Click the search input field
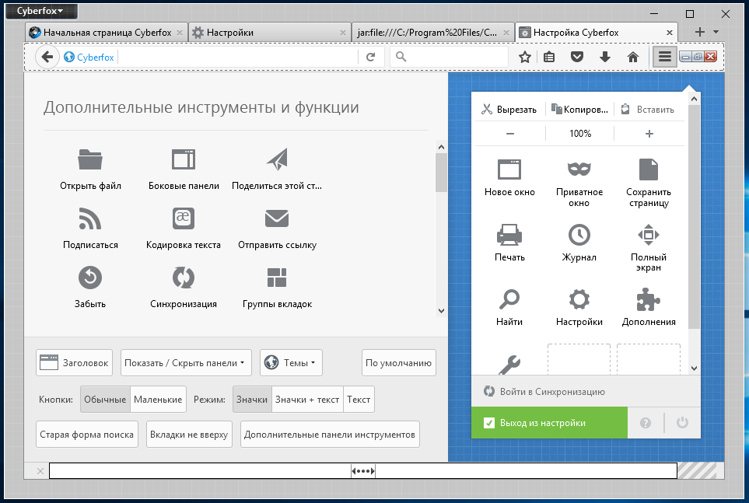Image resolution: width=749 pixels, height=503 pixels. [449, 57]
